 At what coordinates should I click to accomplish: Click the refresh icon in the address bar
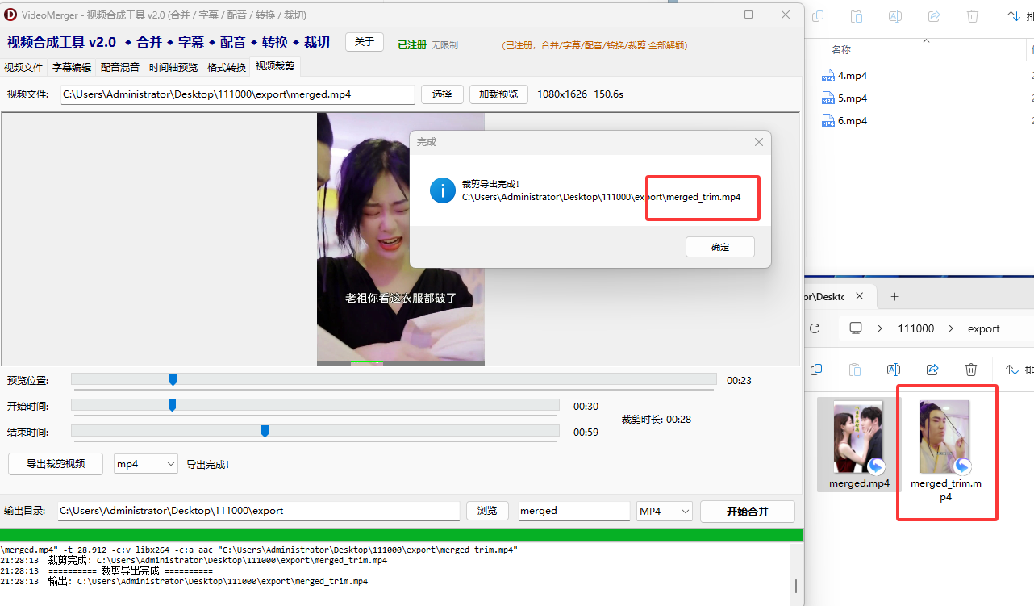coord(814,328)
